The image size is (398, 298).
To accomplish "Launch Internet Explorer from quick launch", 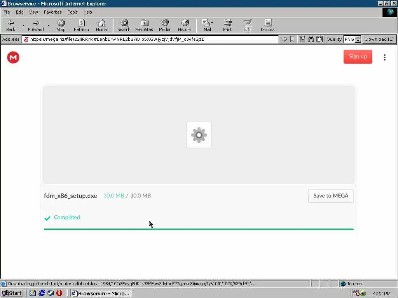I will click(41, 293).
